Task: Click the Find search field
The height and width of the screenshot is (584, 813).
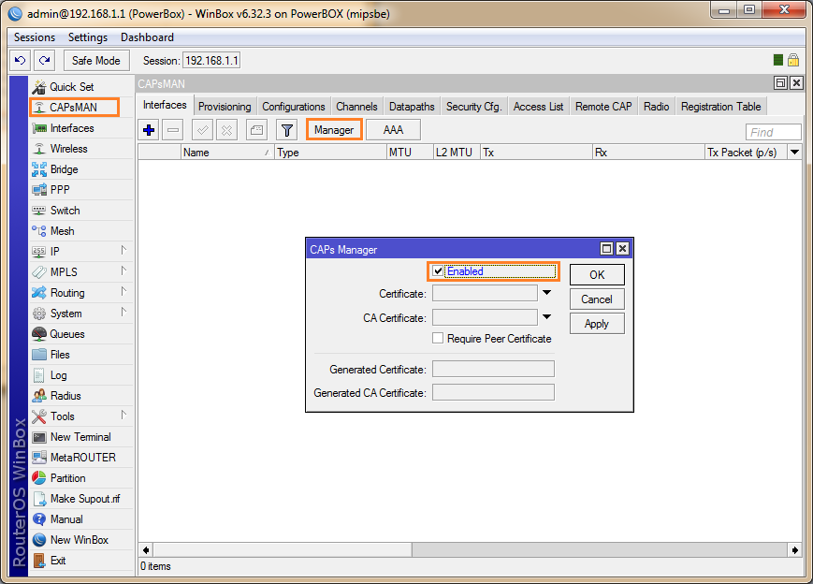Action: [773, 132]
